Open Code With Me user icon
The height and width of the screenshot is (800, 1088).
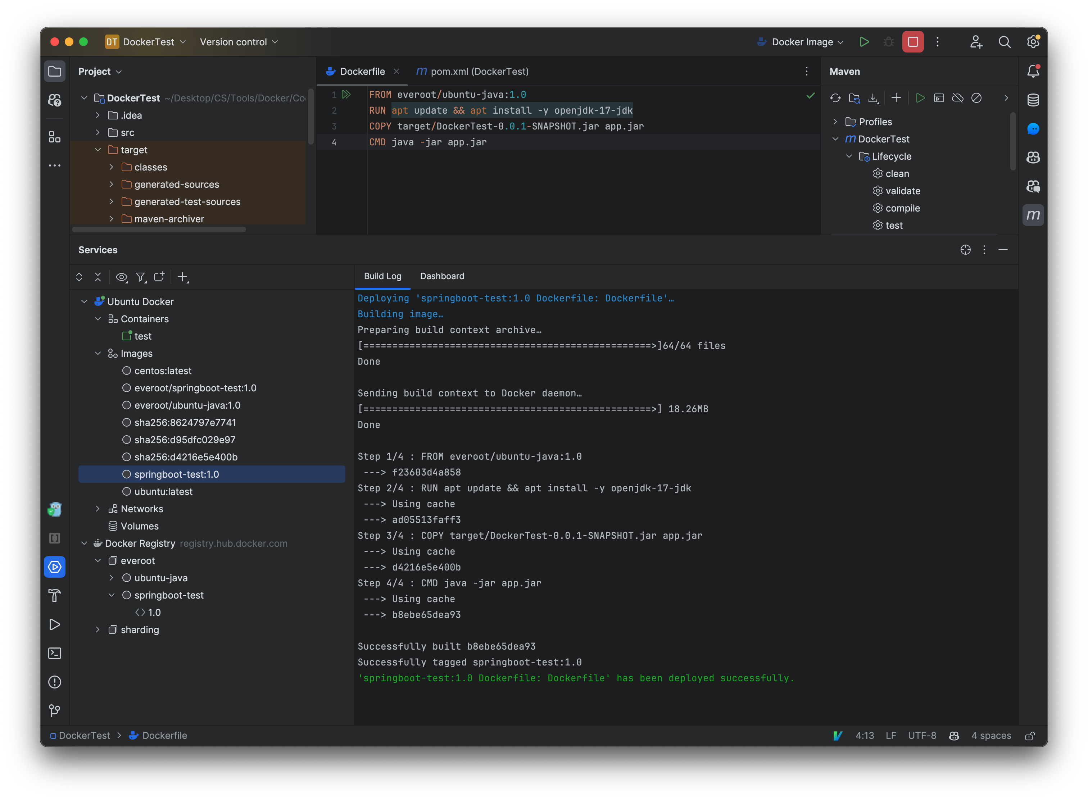tap(976, 42)
